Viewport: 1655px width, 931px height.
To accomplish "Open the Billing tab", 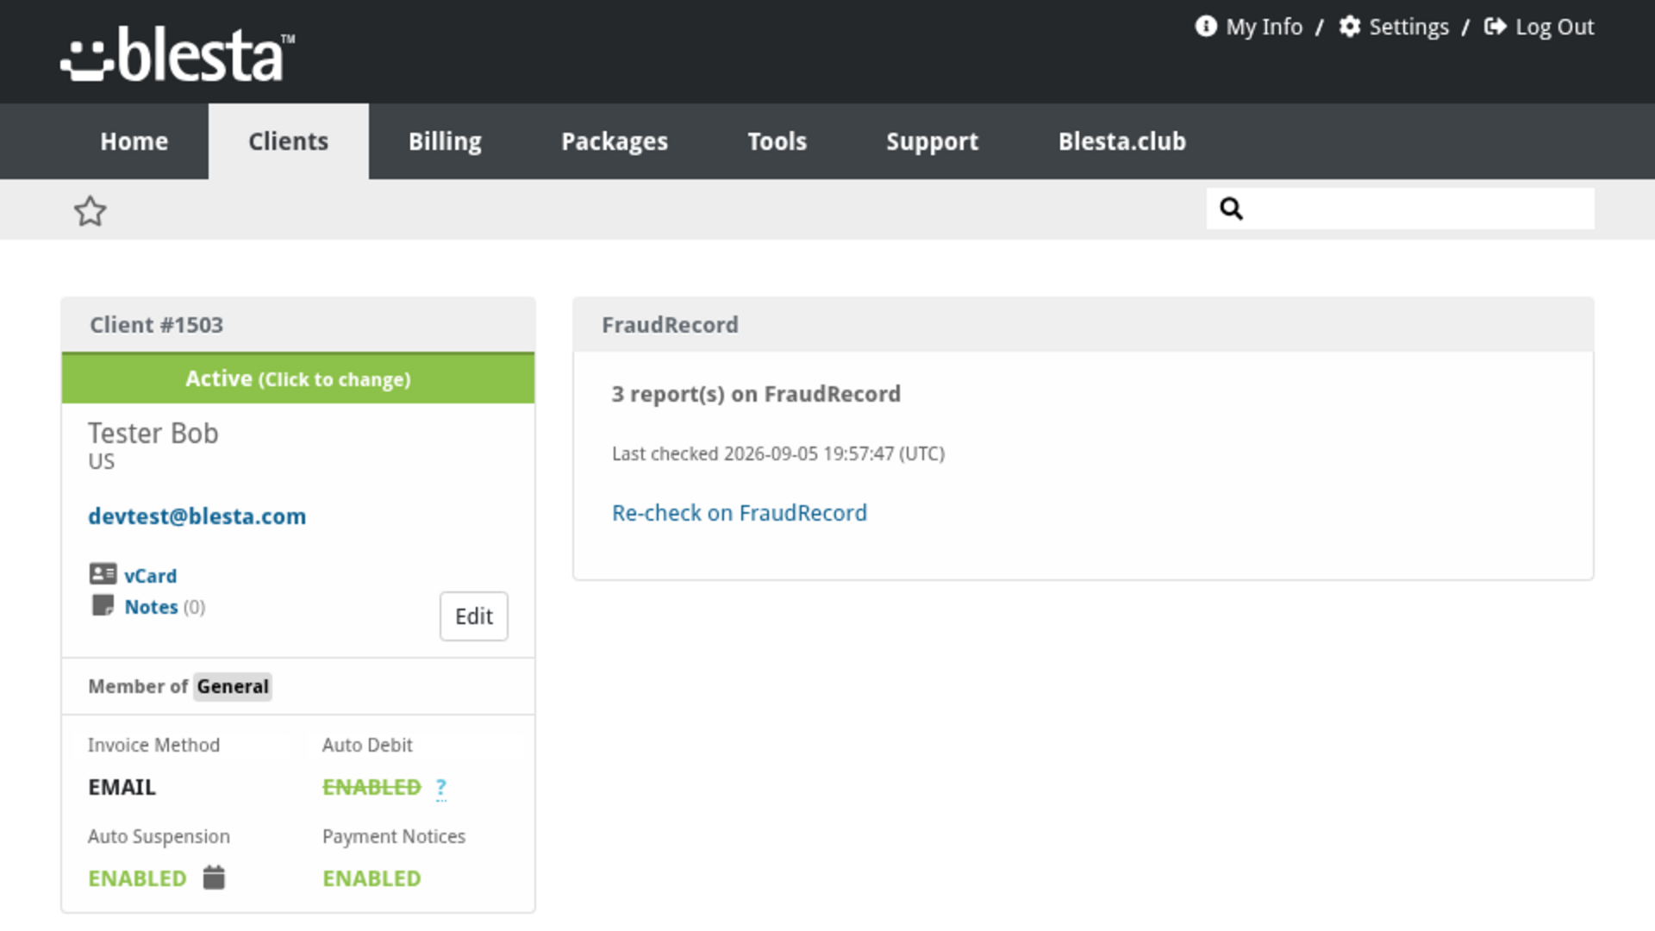I will (x=445, y=141).
